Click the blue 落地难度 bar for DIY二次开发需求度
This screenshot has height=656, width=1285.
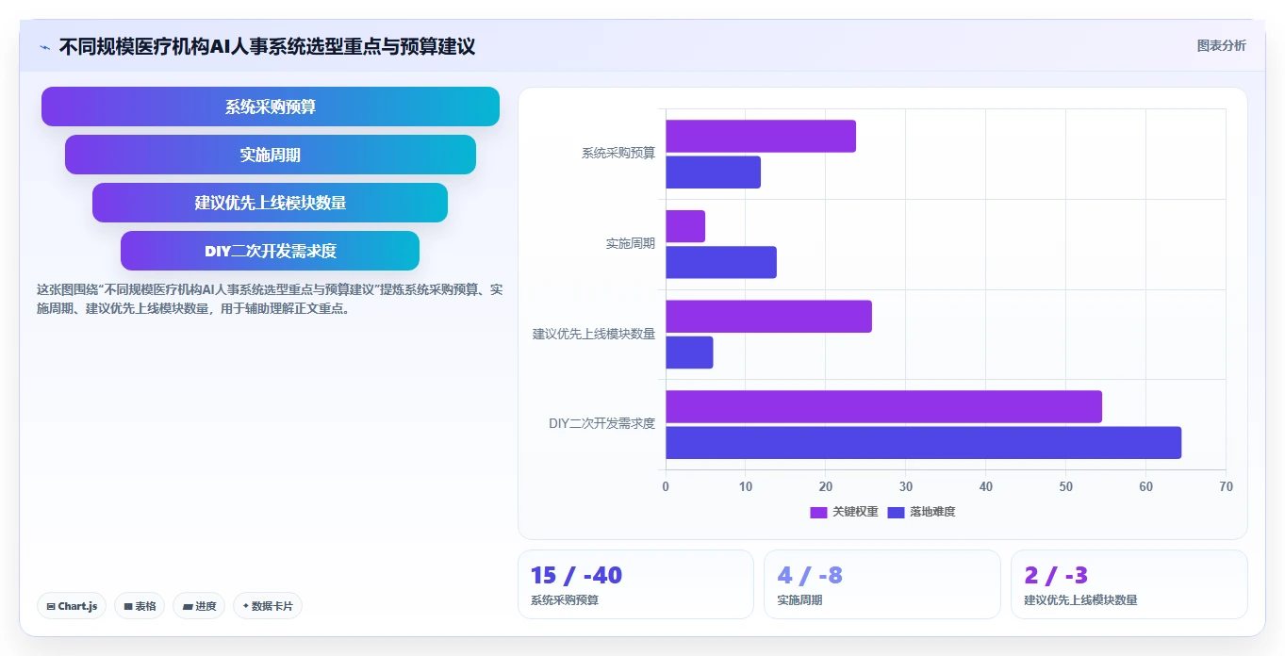coord(923,442)
